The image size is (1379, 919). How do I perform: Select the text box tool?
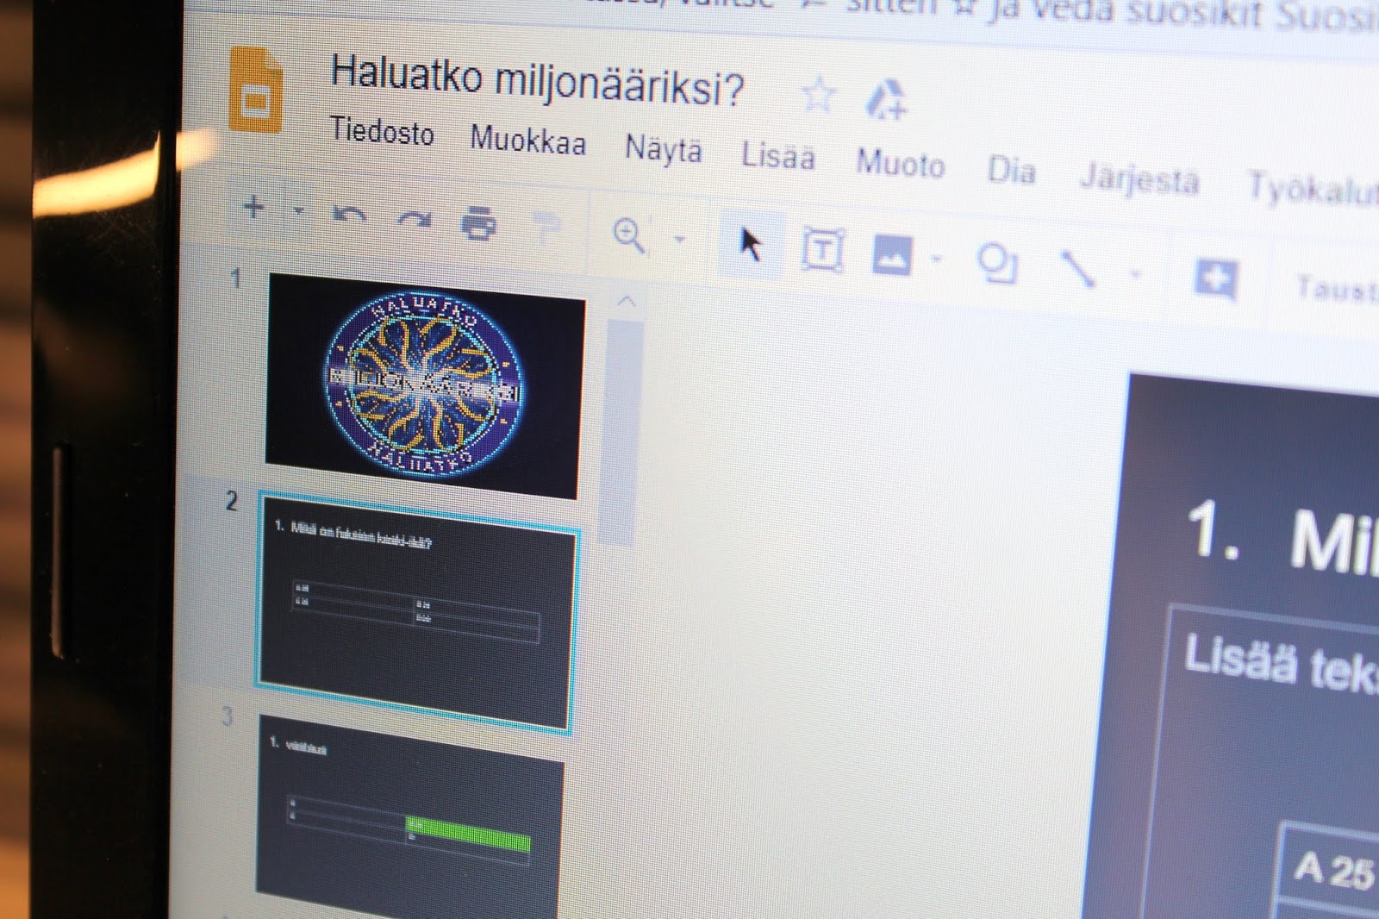pos(823,251)
